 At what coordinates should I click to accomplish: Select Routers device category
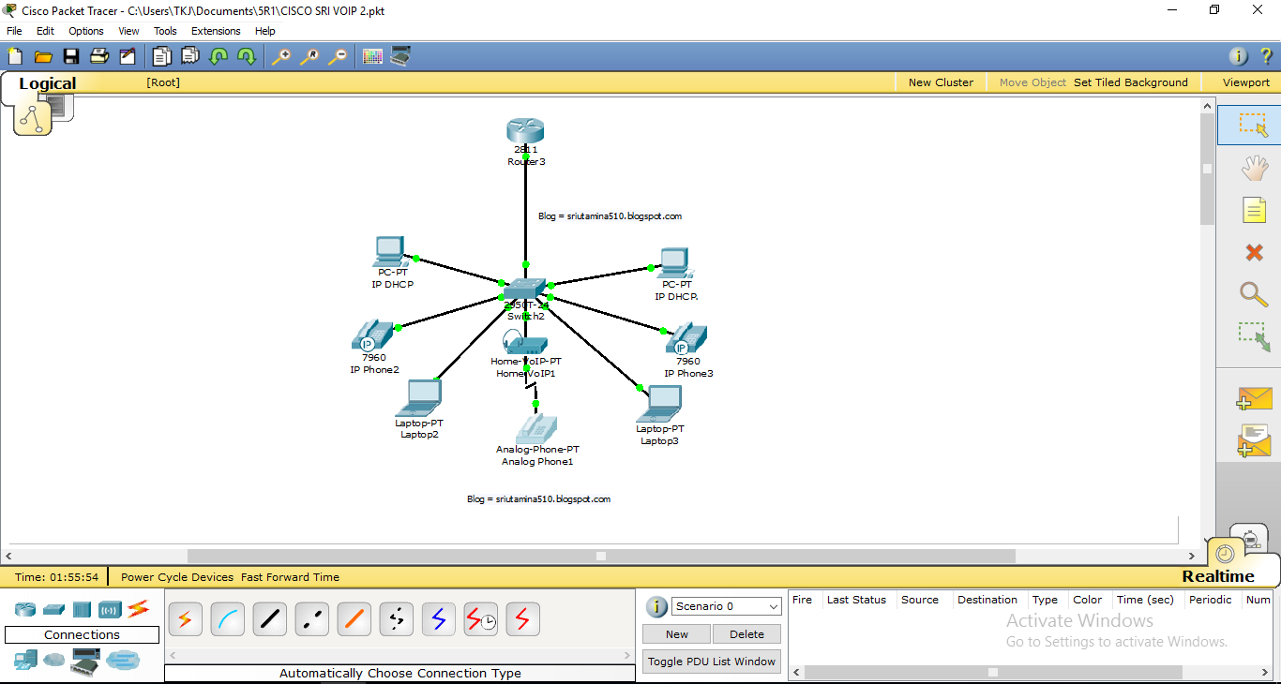tap(25, 610)
